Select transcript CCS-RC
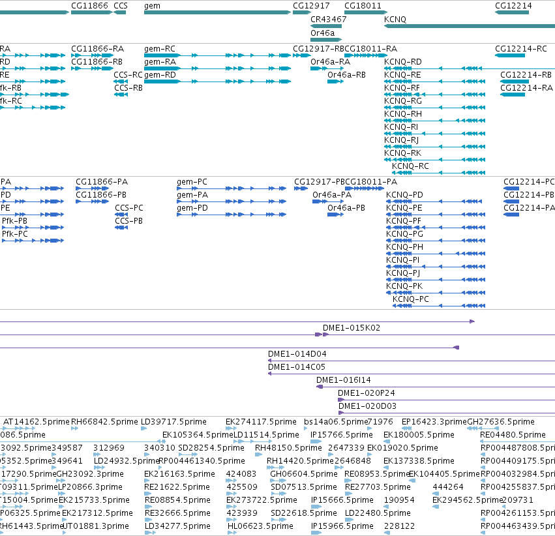This screenshot has width=555, height=536. pos(121,82)
